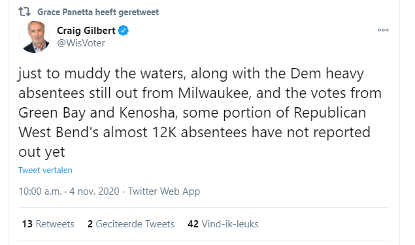Click the word Kenosha in tweet
415x245 pixels.
(x=147, y=113)
